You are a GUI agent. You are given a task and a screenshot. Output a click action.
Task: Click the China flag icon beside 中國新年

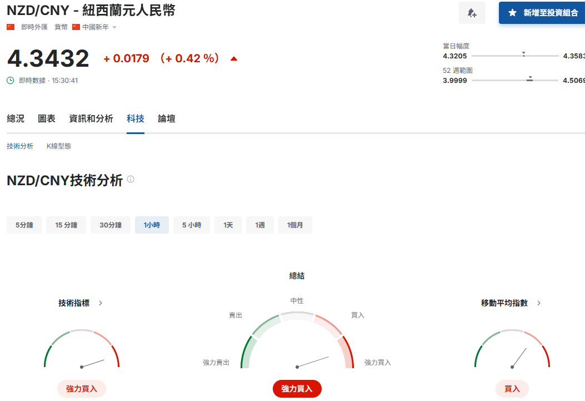[x=76, y=27]
